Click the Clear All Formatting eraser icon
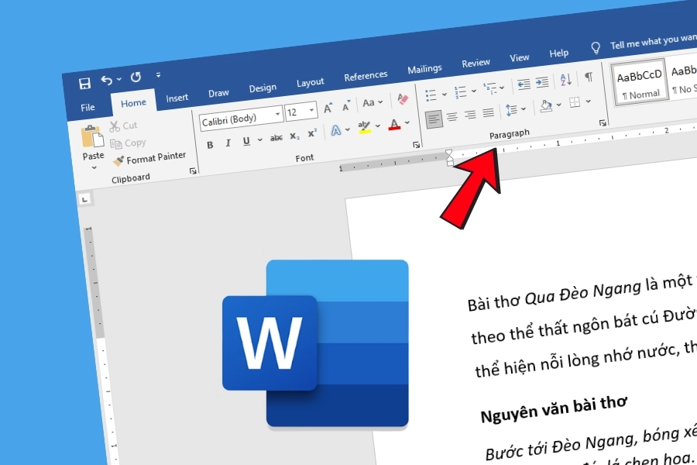Image resolution: width=697 pixels, height=465 pixels. click(x=402, y=99)
